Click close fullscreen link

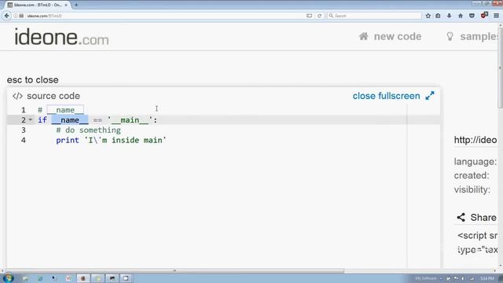pos(386,96)
